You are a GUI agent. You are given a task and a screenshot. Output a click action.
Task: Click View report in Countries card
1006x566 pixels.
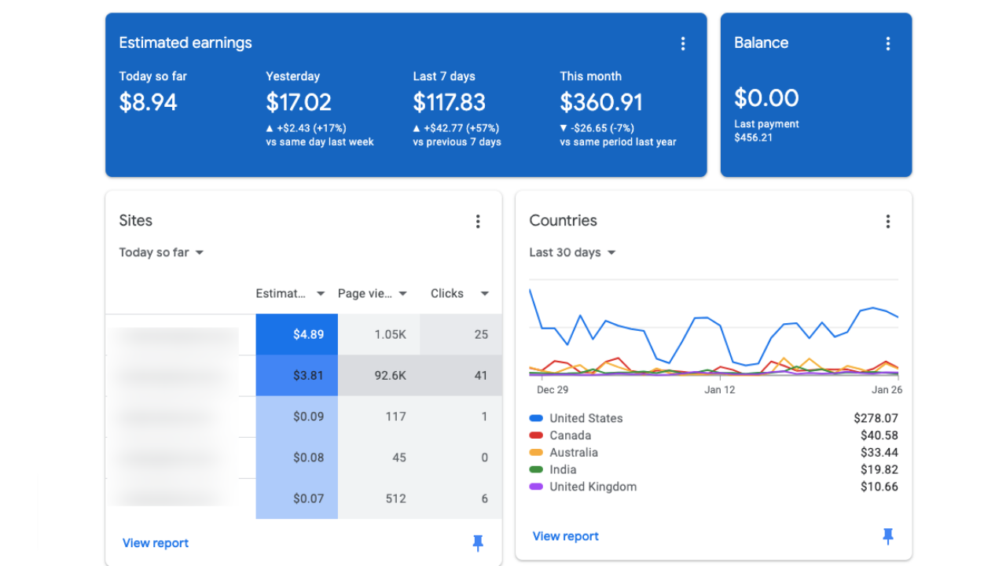point(566,536)
